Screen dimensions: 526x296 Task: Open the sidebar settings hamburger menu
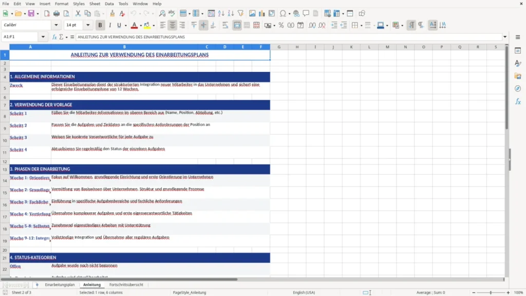pos(518,37)
